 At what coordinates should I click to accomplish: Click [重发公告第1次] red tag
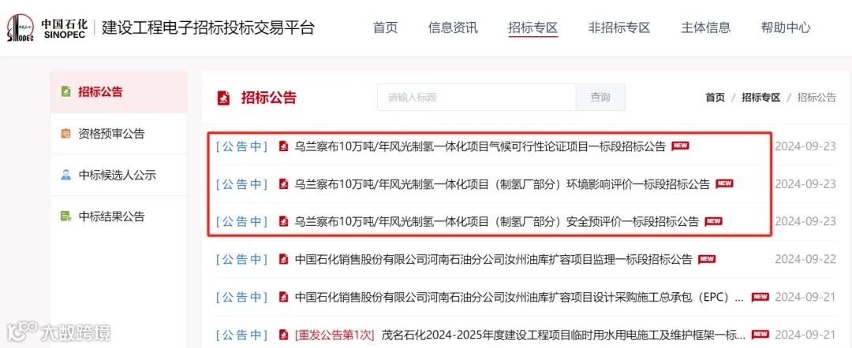pos(334,335)
